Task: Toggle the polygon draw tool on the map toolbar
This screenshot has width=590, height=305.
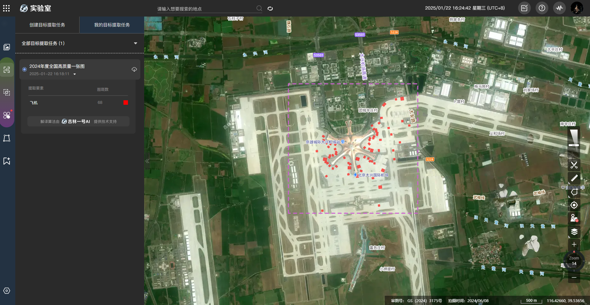Action: (574, 192)
